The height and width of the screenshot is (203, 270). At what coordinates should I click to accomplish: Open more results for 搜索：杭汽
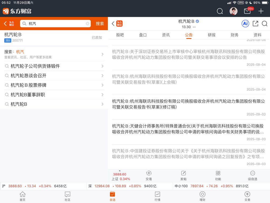click(54, 54)
